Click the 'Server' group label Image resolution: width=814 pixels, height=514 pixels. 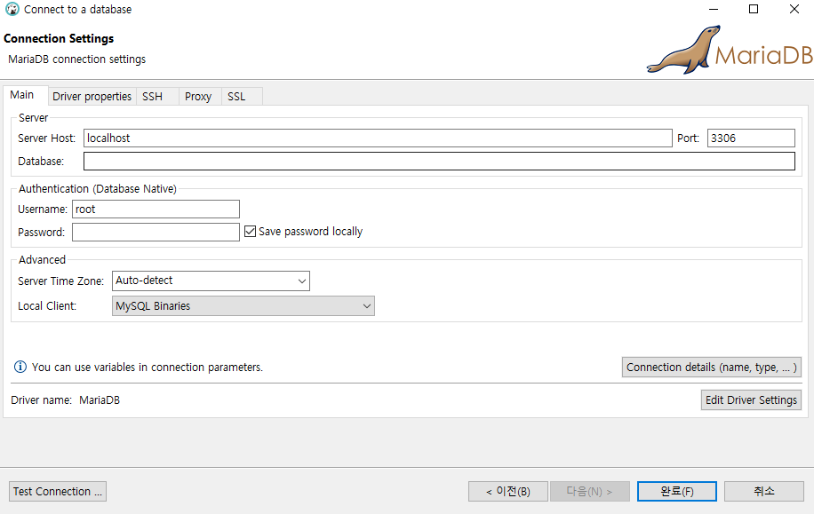[33, 118]
